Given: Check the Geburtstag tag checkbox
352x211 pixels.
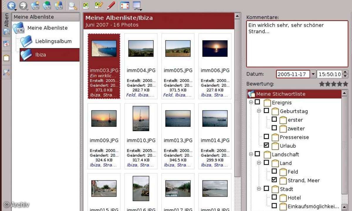Looking at the screenshot, I should pyautogui.click(x=266, y=110).
